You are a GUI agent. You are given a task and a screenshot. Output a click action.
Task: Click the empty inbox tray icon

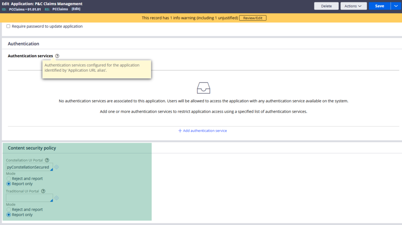pos(204,88)
